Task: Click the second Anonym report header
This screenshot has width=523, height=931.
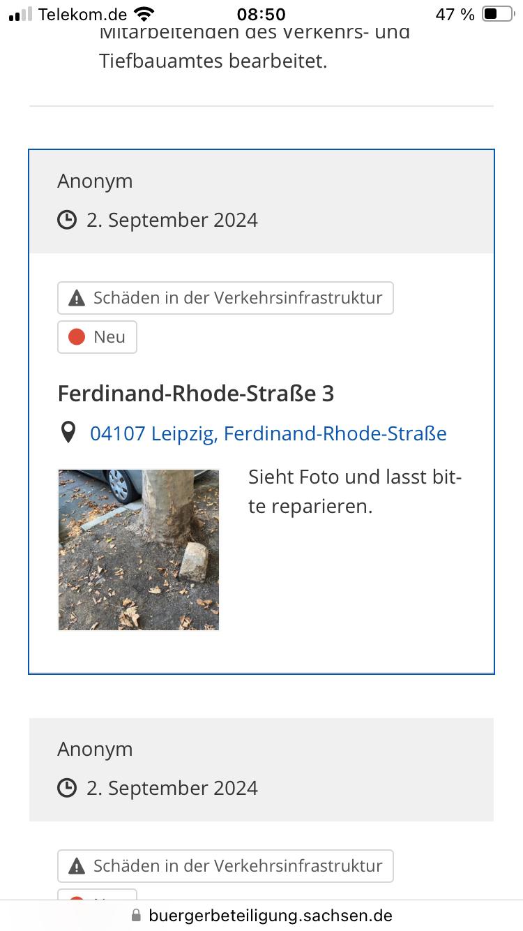Action: point(261,769)
